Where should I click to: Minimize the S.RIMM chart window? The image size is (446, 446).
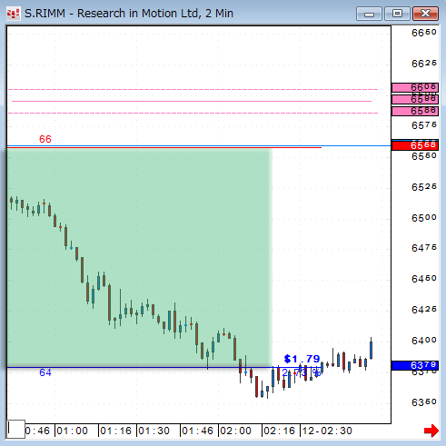click(x=369, y=14)
